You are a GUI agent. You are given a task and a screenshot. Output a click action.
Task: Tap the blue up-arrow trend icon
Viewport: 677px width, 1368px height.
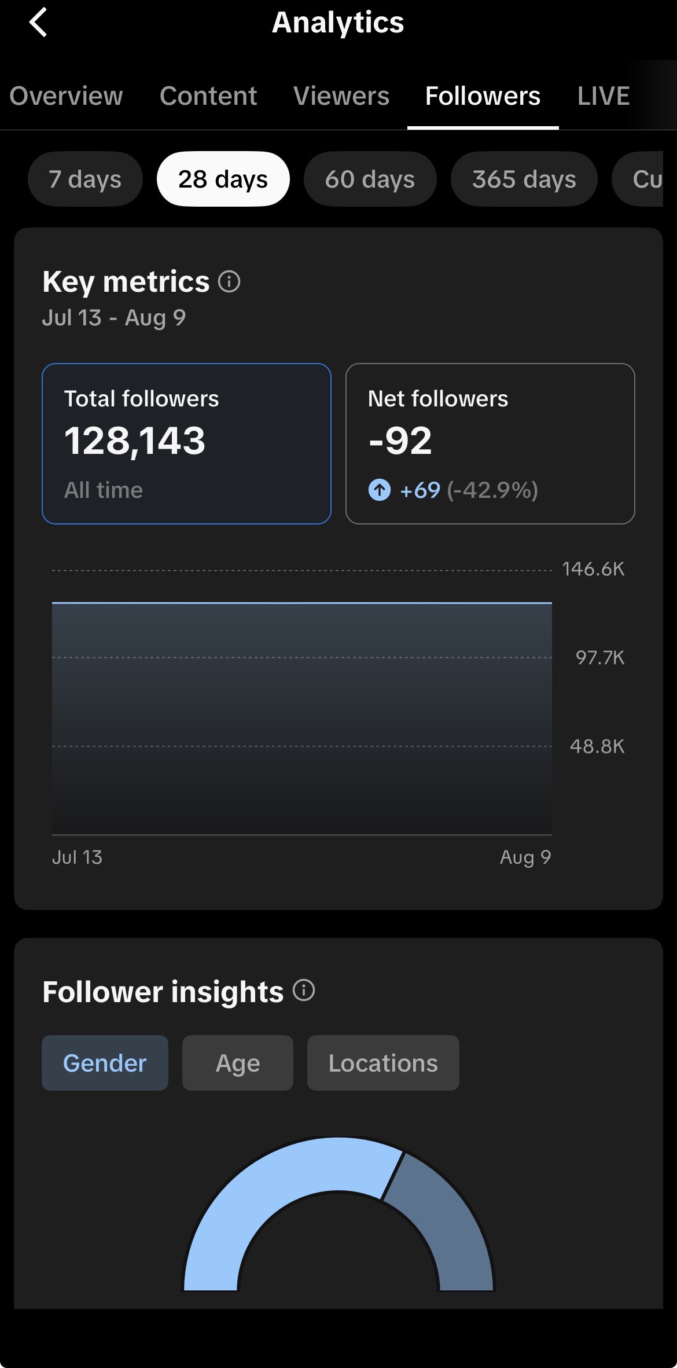[380, 490]
